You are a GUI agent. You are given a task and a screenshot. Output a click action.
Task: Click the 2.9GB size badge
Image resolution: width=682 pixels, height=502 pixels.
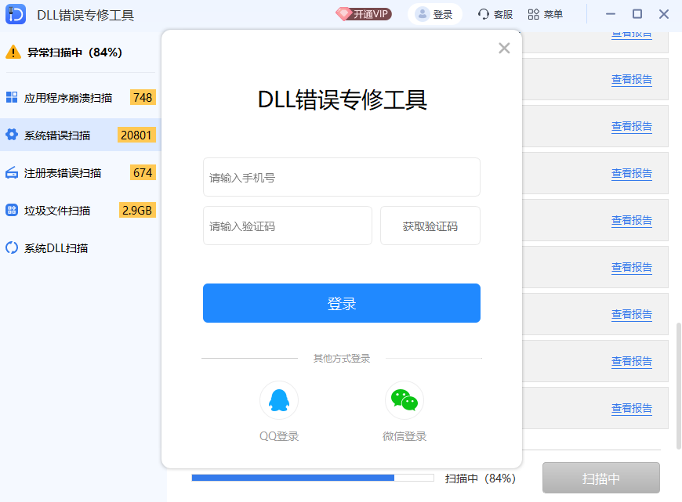(x=137, y=211)
